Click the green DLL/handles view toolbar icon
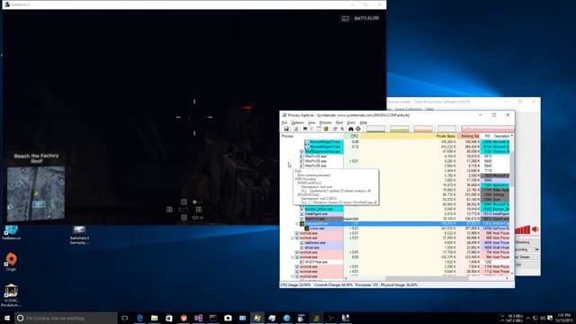This screenshot has width=576, height=324. (x=326, y=129)
